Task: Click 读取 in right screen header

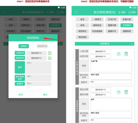Action: pos(122,12)
